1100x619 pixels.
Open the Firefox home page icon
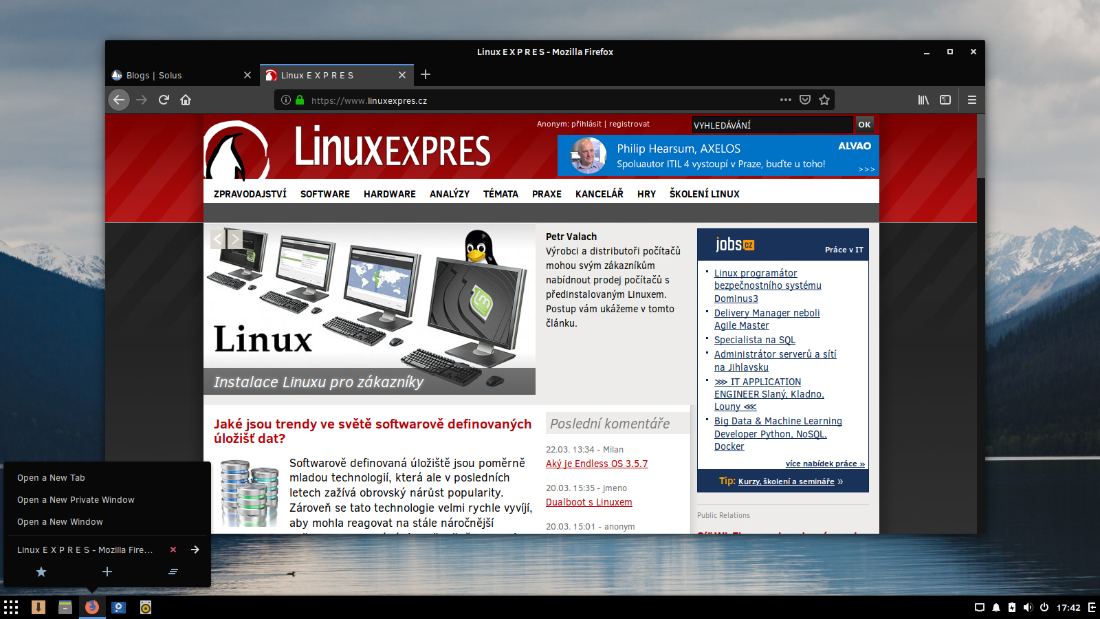point(186,100)
